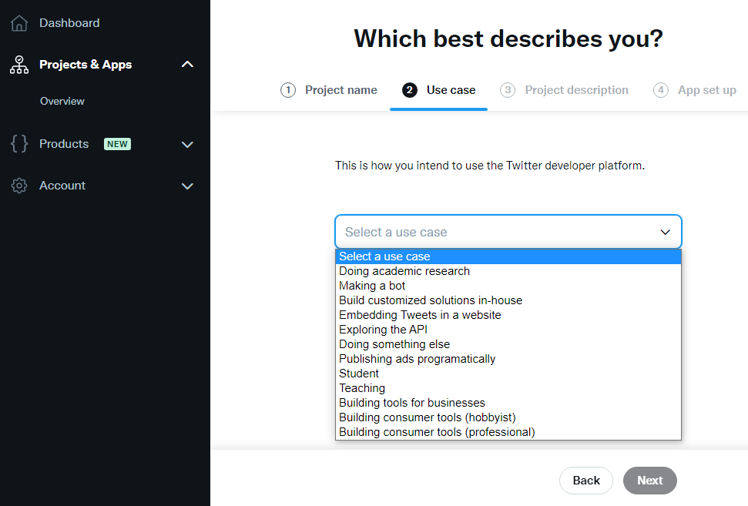This screenshot has height=506, width=748.
Task: Click the Back button
Action: (x=585, y=481)
